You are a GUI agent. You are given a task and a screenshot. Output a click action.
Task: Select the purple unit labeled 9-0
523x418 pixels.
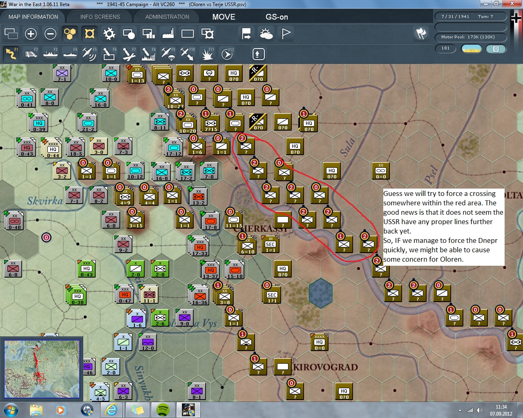(x=184, y=318)
